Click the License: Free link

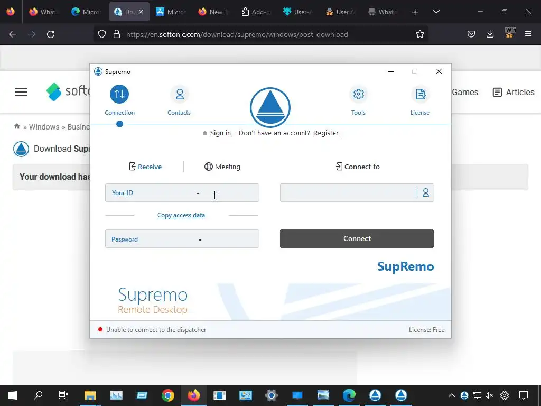point(426,330)
